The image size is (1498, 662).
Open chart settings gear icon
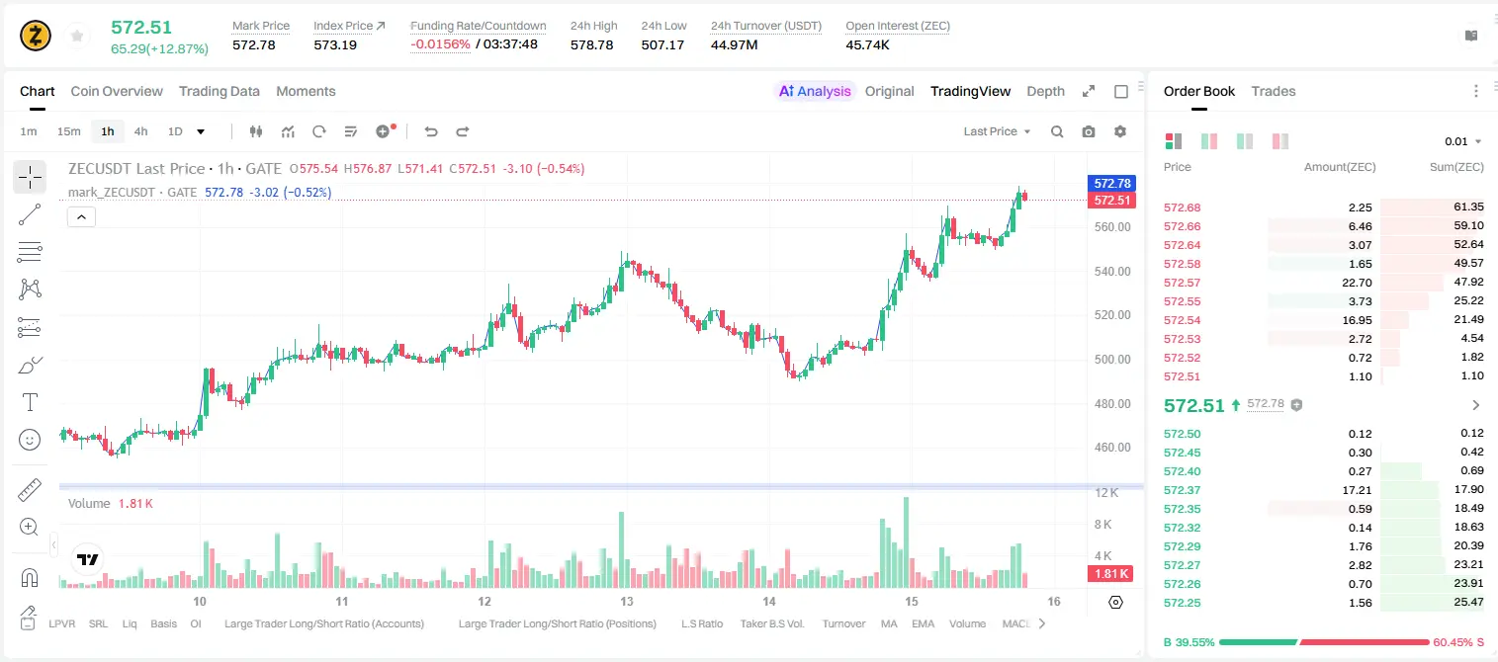click(x=1120, y=131)
